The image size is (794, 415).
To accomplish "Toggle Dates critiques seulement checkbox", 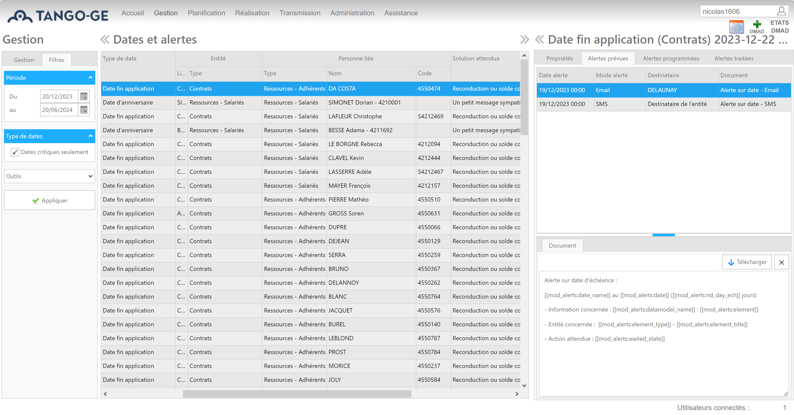I will click(x=15, y=152).
